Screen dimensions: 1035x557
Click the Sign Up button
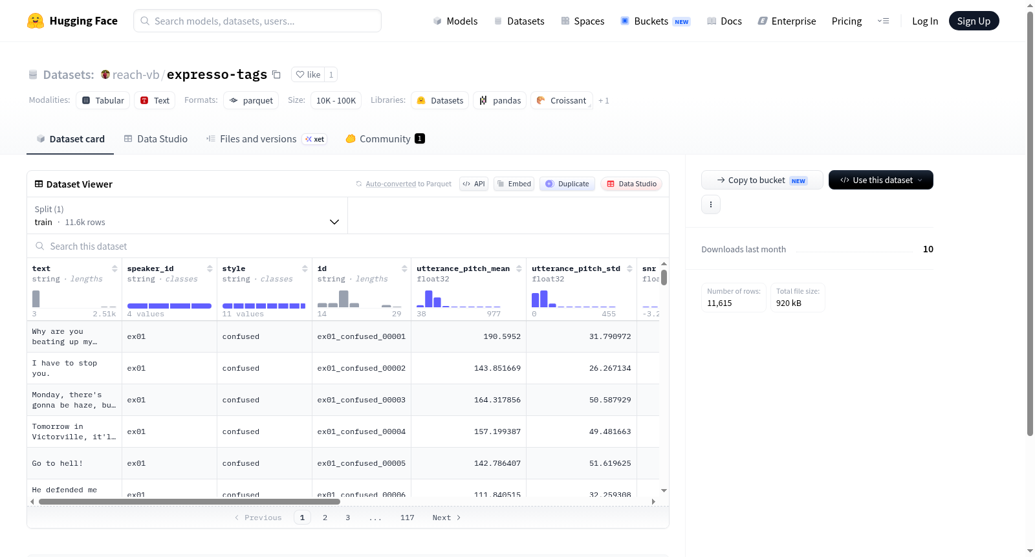[x=974, y=21]
